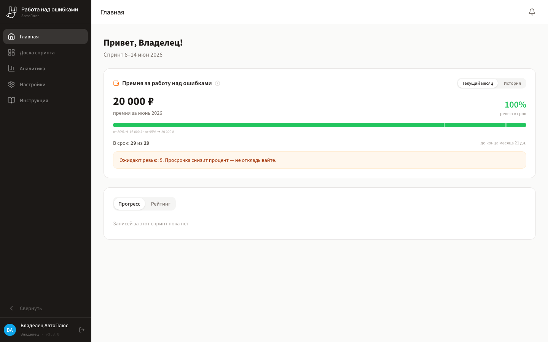This screenshot has width=548, height=342.
Task: Click the chart icon next to Аналитика
Action: [x=11, y=68]
